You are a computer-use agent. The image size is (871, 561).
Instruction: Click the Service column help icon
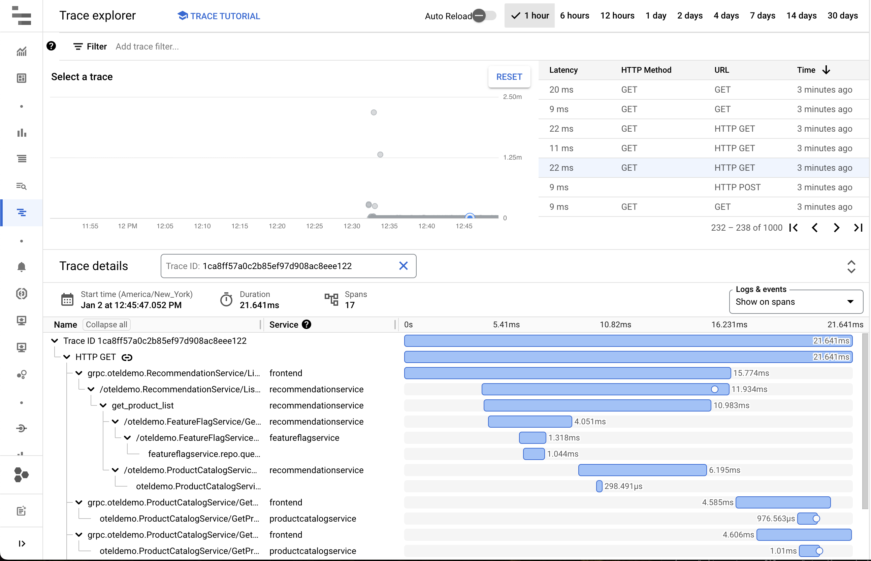click(307, 324)
